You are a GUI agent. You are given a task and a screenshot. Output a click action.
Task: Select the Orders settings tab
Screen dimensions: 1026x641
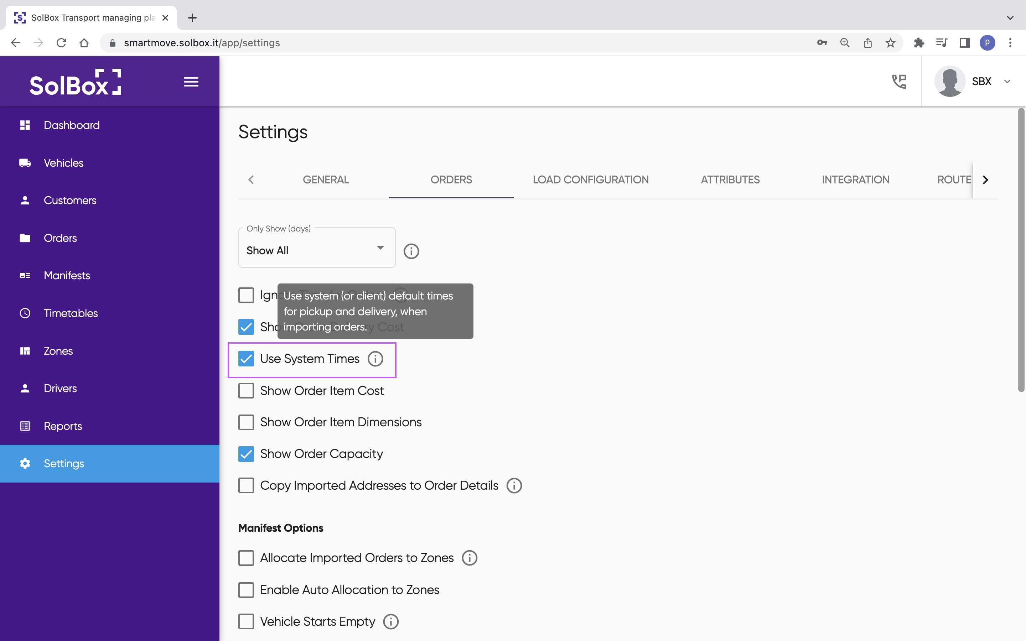tap(451, 180)
